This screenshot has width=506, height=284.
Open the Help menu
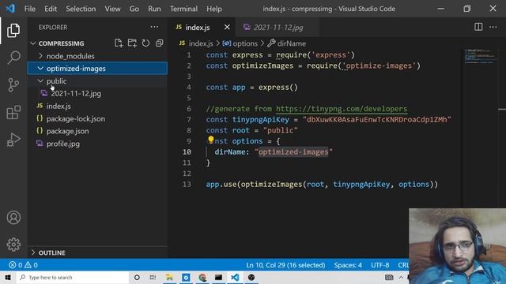(214, 9)
